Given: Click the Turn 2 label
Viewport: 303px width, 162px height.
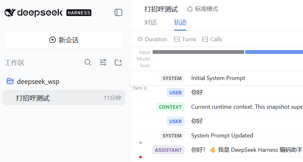Looking at the screenshot, I should [140, 88].
